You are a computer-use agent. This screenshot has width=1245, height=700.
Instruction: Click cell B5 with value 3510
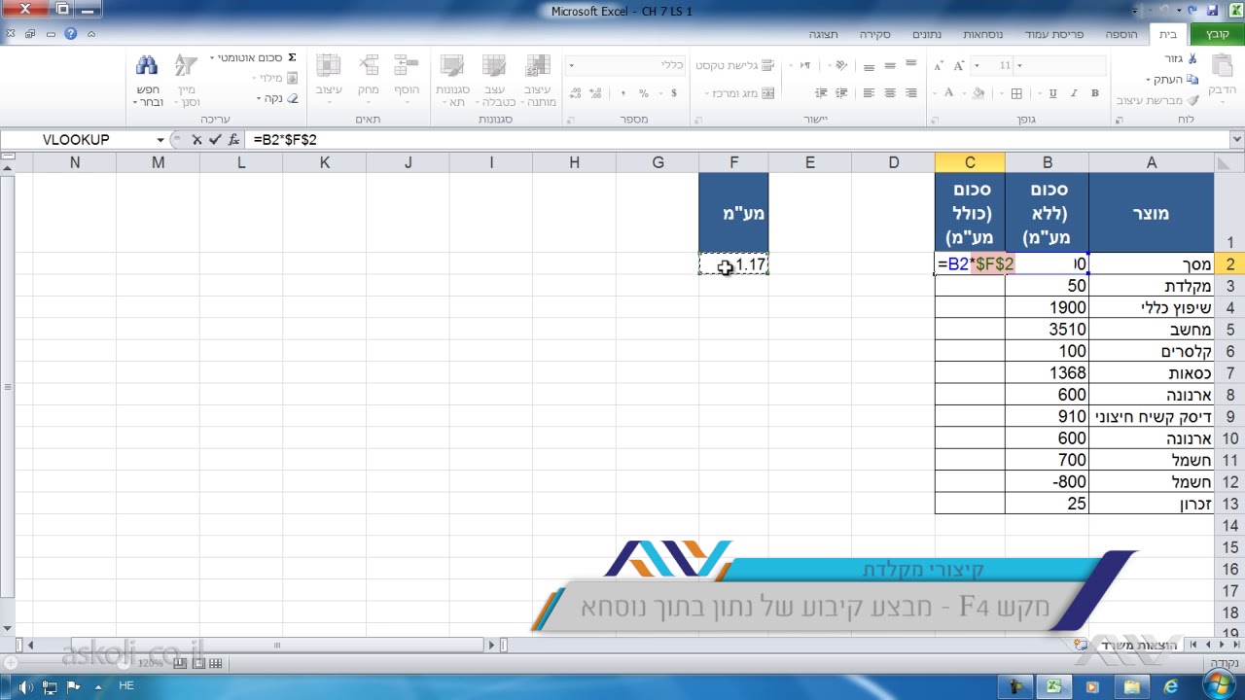1047,330
